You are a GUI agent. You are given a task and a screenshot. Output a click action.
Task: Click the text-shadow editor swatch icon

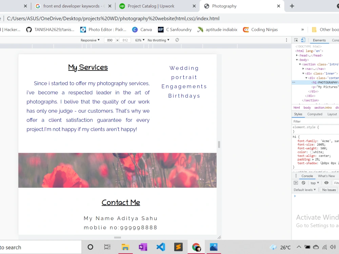[322, 163]
